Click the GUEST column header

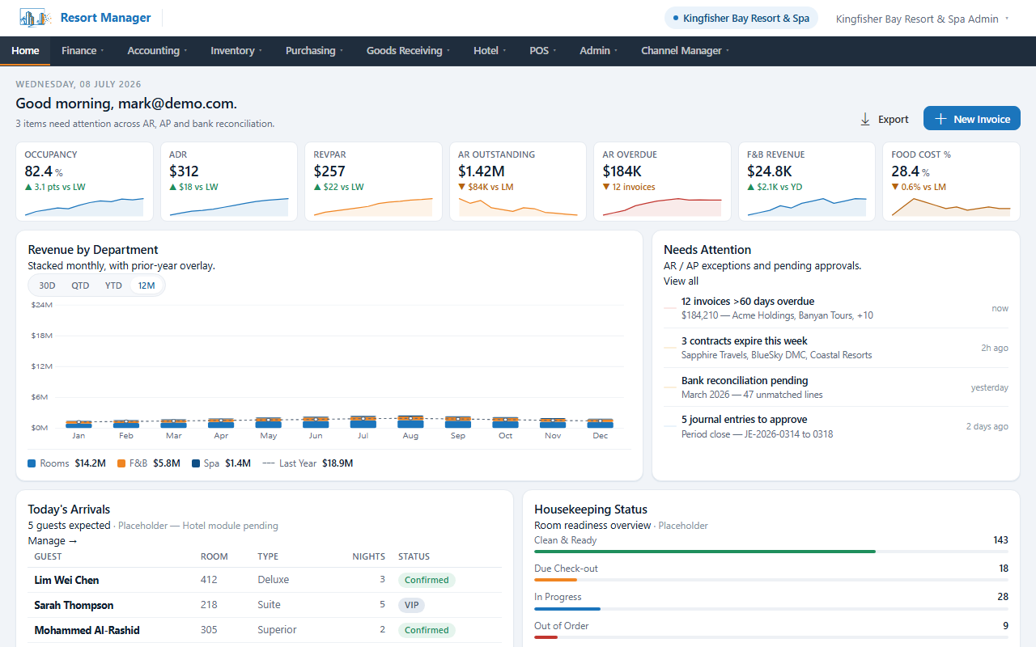[x=48, y=556]
